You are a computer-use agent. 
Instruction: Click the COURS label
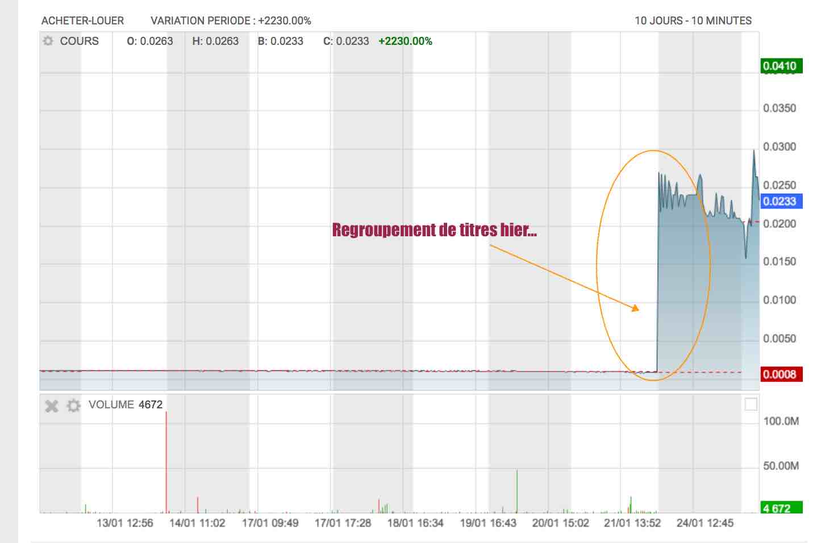(x=79, y=41)
